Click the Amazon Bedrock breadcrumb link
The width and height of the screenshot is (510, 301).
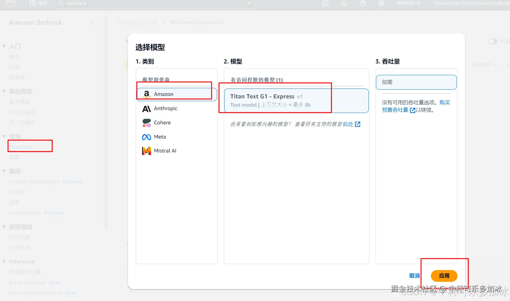(x=138, y=22)
